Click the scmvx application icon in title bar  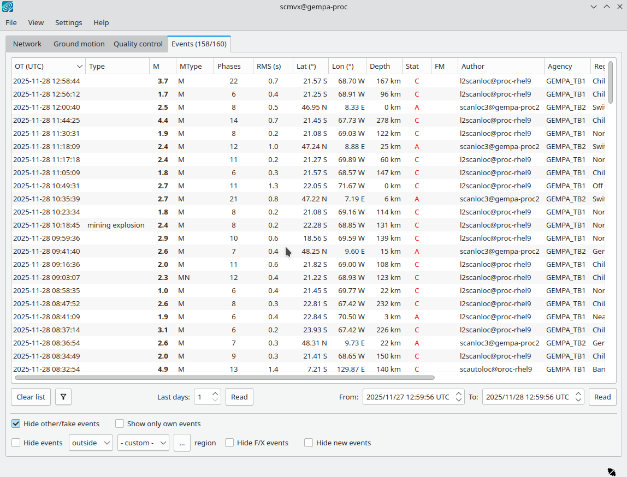[8, 7]
